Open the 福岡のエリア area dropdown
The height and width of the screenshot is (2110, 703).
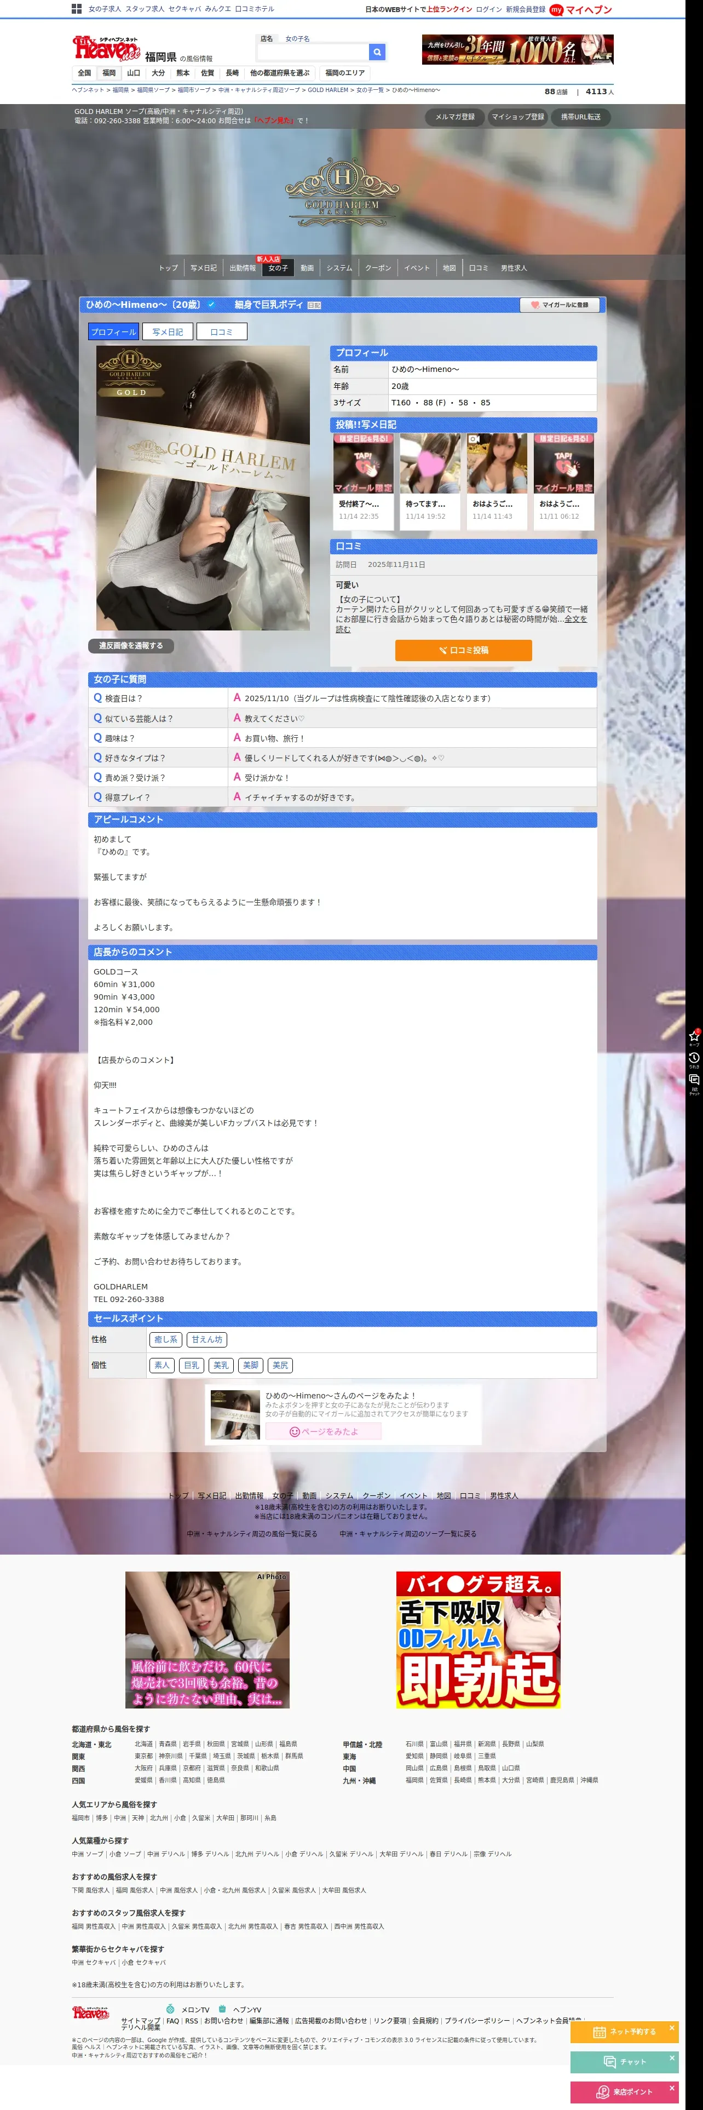click(345, 73)
